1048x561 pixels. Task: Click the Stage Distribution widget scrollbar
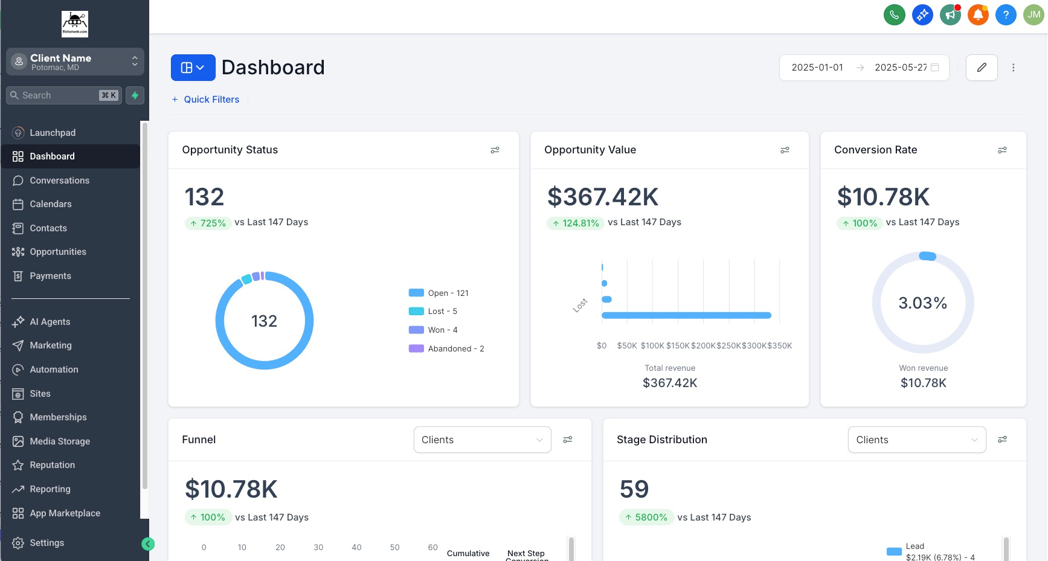coord(1006,548)
